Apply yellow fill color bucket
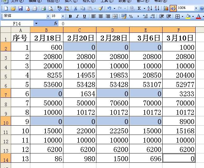This screenshot has width=204, height=168. tap(188, 16)
